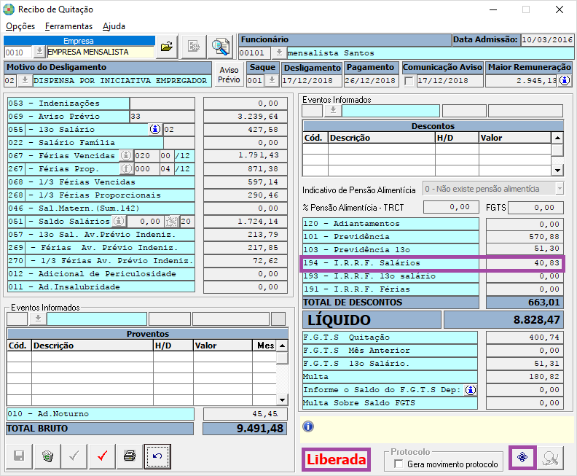Click the 069 - Aviso Prévio value 3.239,64
Screen dimensions: 577x476
pos(246,117)
